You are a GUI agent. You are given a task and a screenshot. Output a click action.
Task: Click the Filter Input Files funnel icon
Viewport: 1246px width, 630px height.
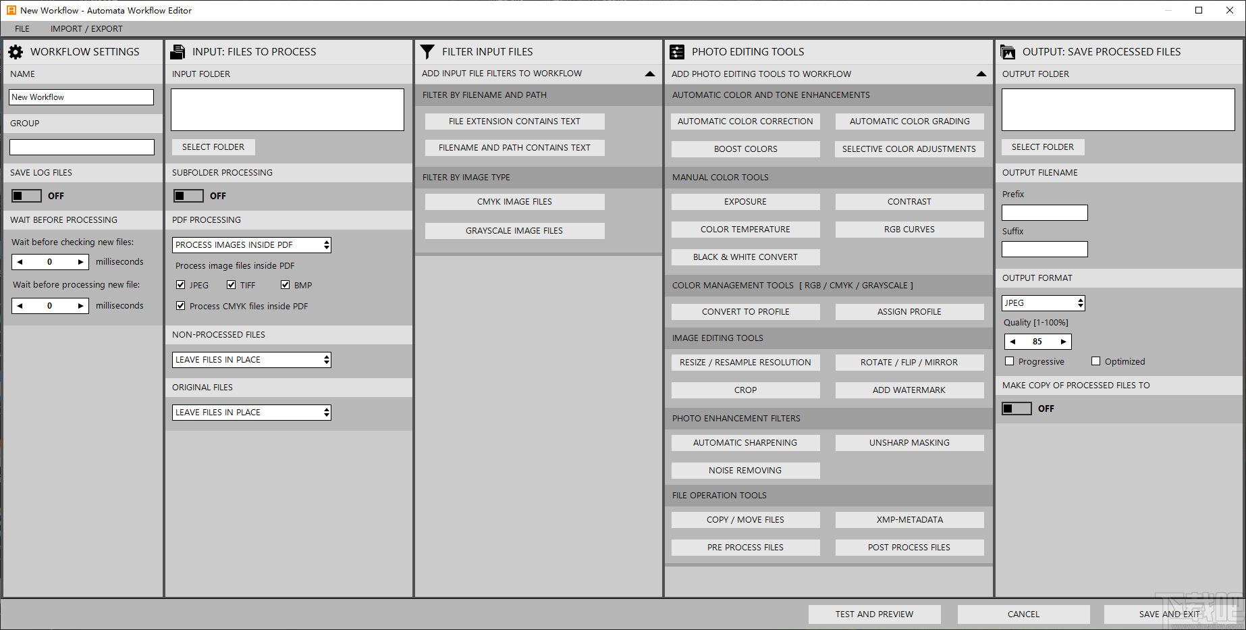click(x=427, y=51)
